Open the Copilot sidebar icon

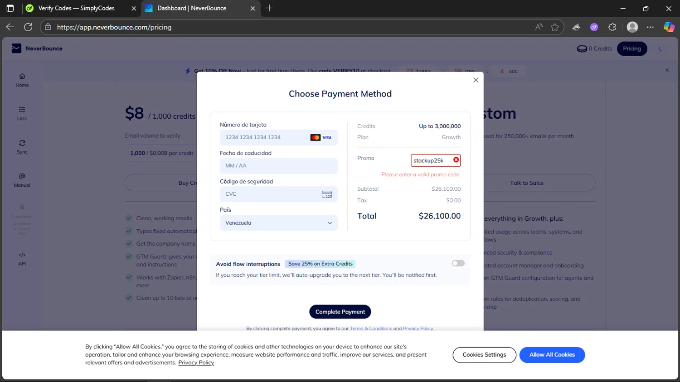(x=669, y=27)
